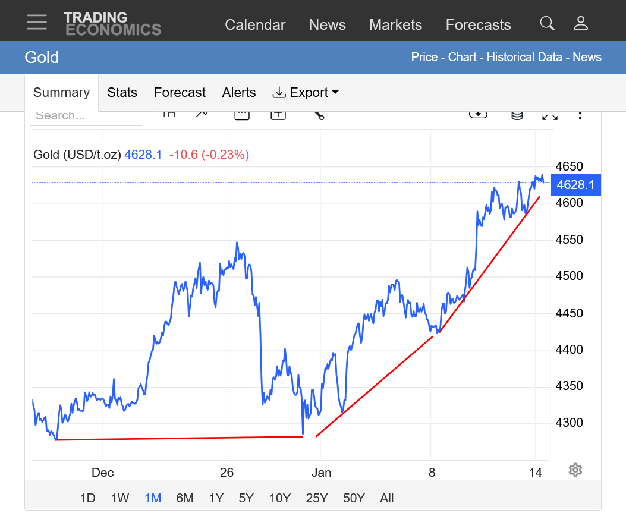Select the 1Y time range
This screenshot has width=626, height=513.
[x=216, y=498]
